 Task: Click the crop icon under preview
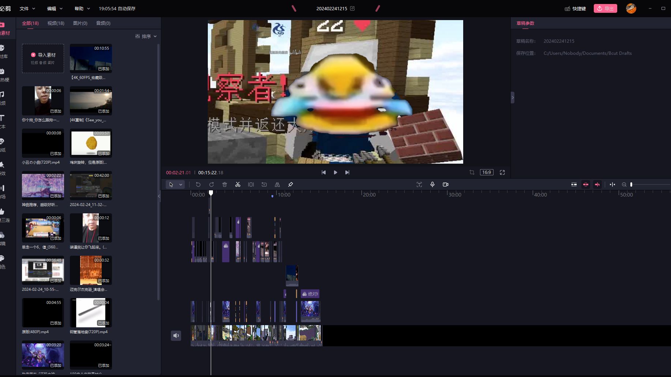(x=472, y=172)
